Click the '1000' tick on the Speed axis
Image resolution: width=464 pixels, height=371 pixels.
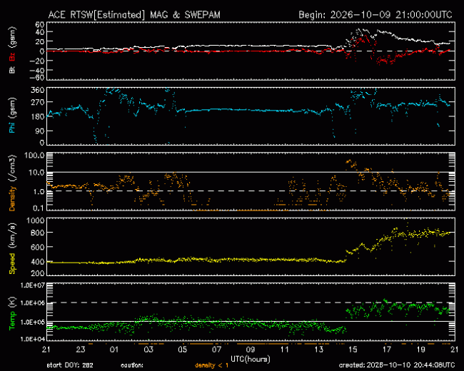point(36,220)
